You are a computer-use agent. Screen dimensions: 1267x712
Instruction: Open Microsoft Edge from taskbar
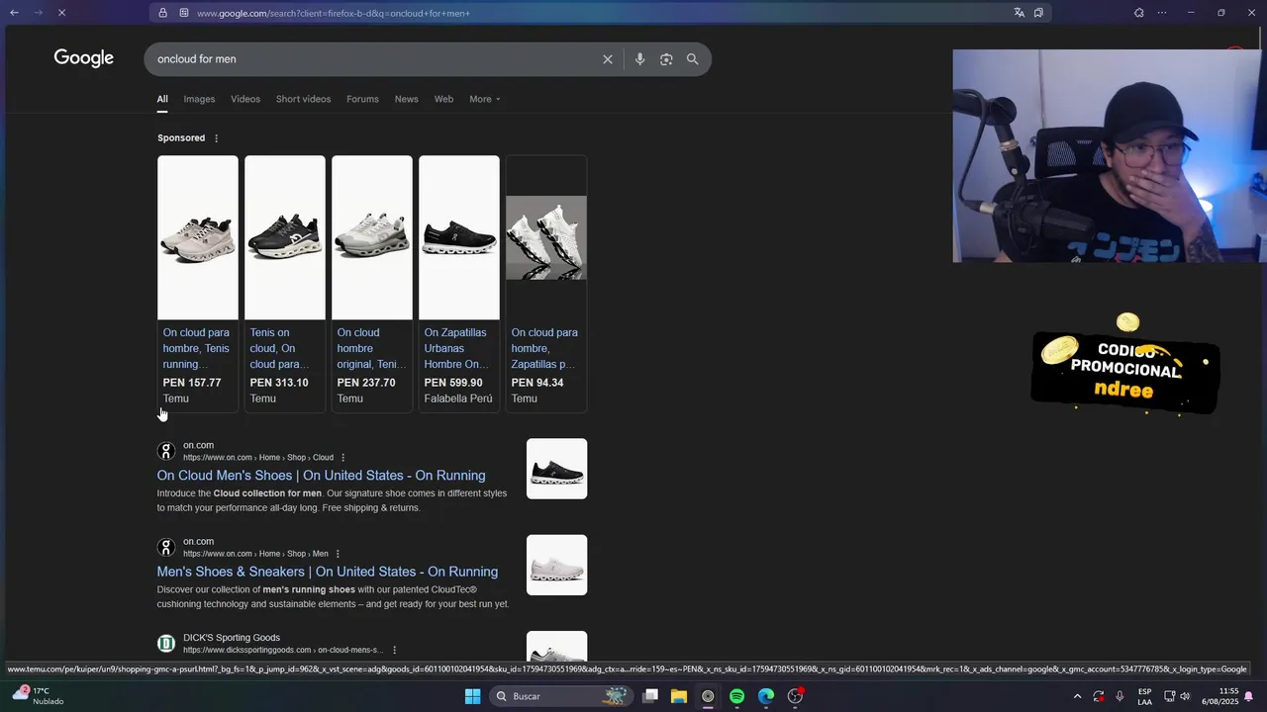[766, 696]
